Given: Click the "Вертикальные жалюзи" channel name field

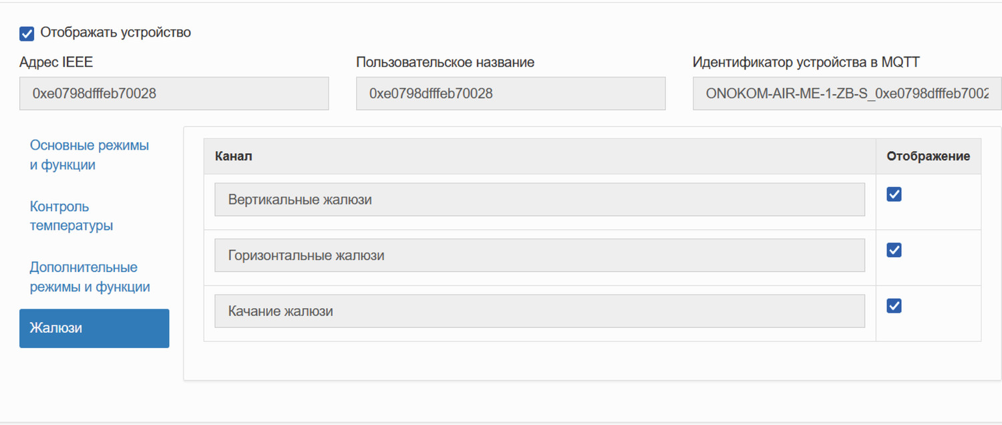Looking at the screenshot, I should (x=539, y=200).
